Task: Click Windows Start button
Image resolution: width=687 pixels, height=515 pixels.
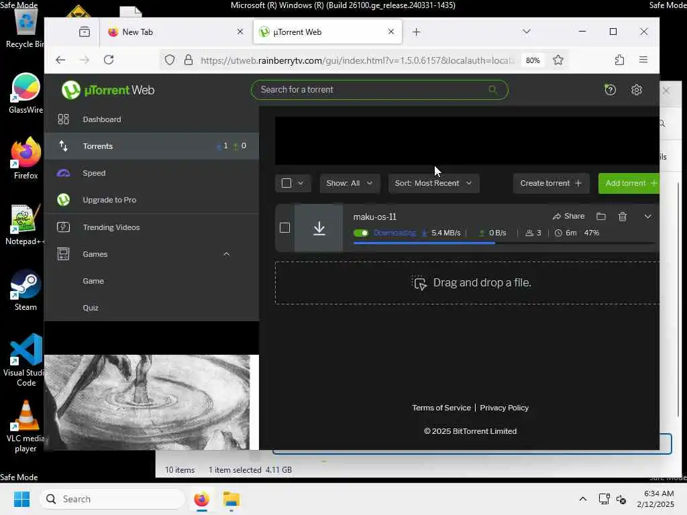Action: [21, 499]
